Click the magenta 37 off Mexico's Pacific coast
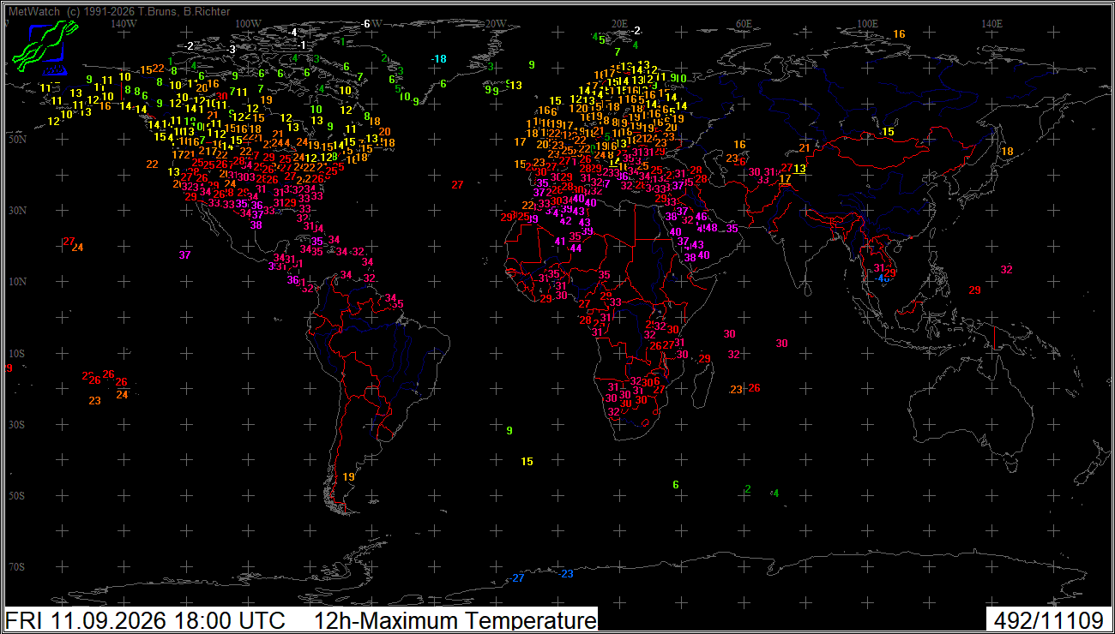The image size is (1115, 634). pyautogui.click(x=184, y=255)
